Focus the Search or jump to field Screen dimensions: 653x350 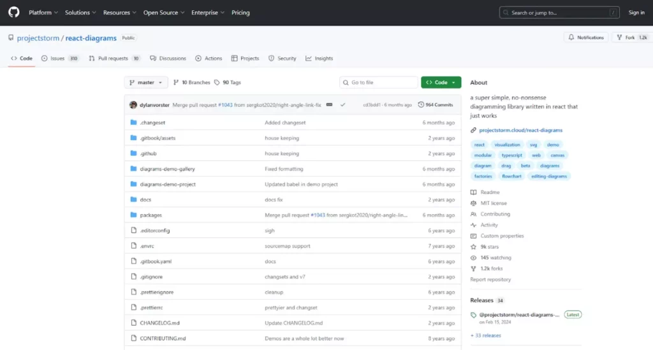(559, 13)
